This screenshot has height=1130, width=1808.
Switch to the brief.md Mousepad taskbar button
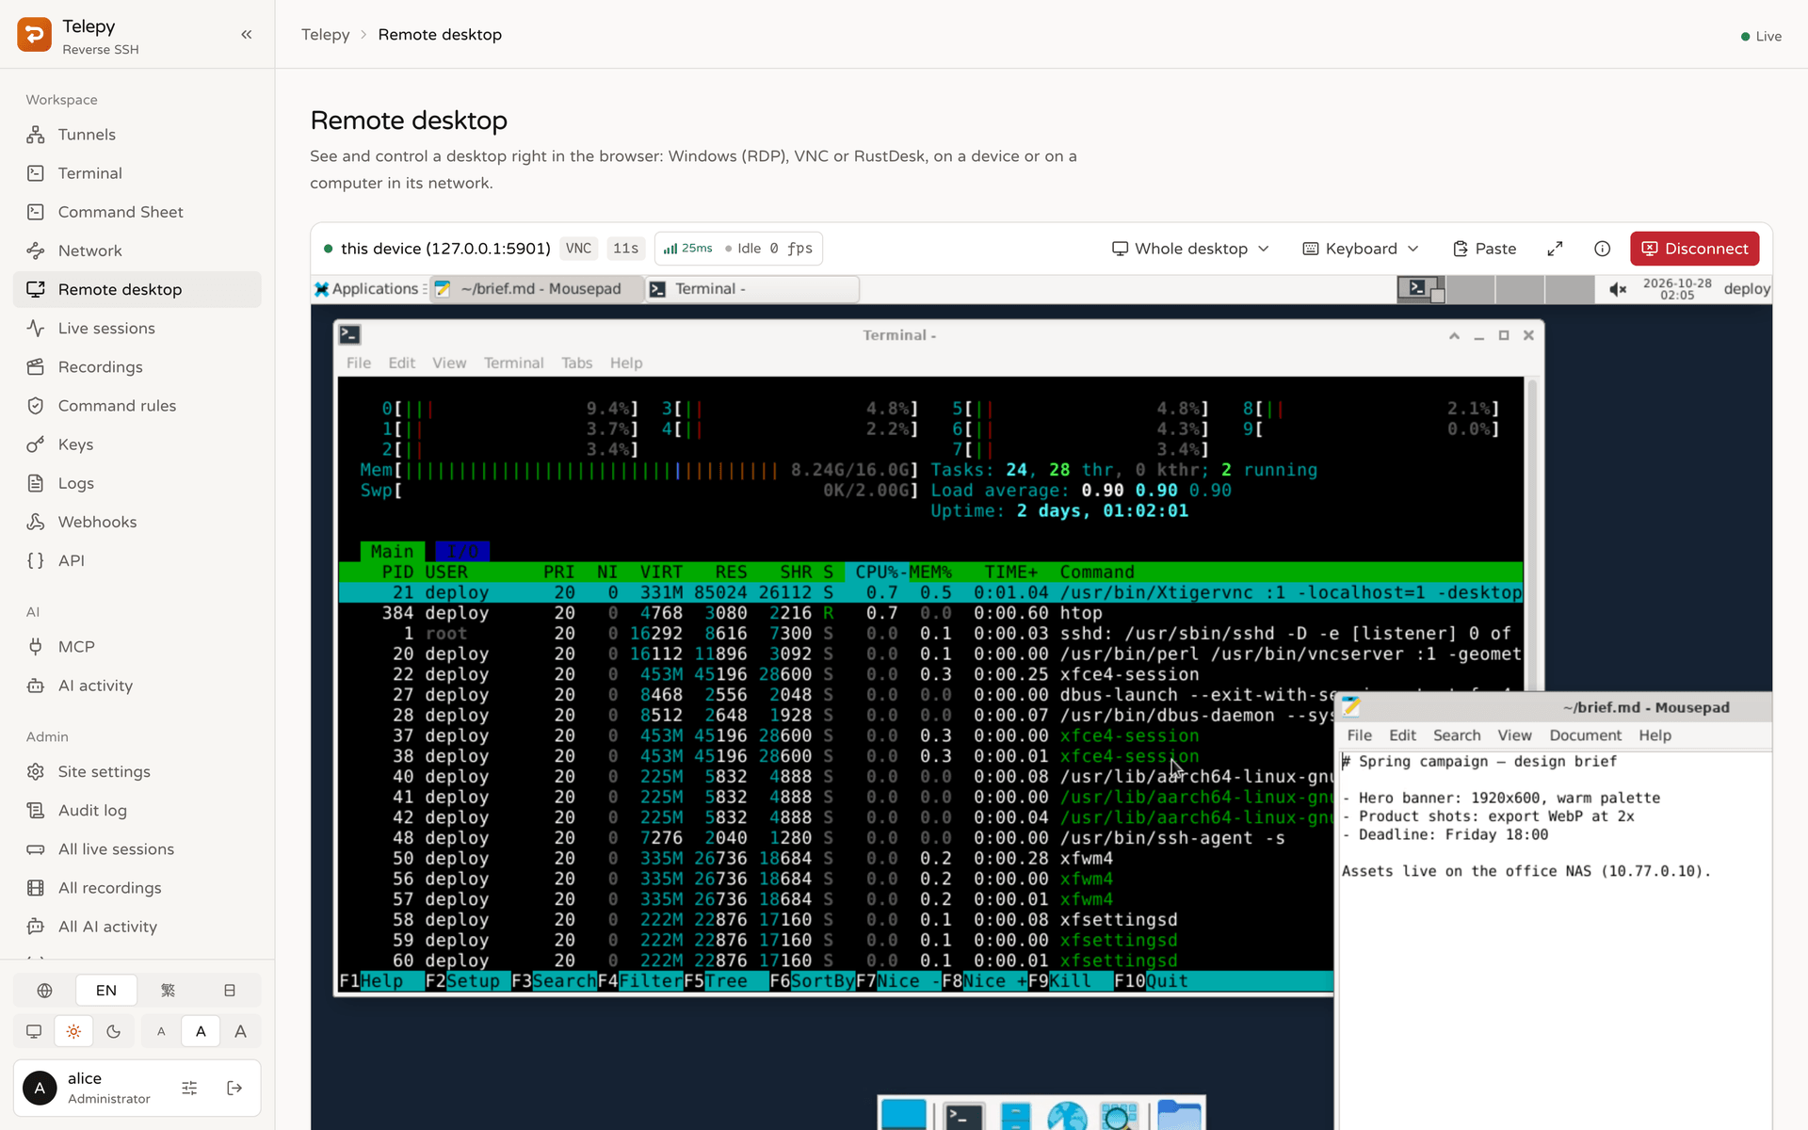[x=537, y=289]
